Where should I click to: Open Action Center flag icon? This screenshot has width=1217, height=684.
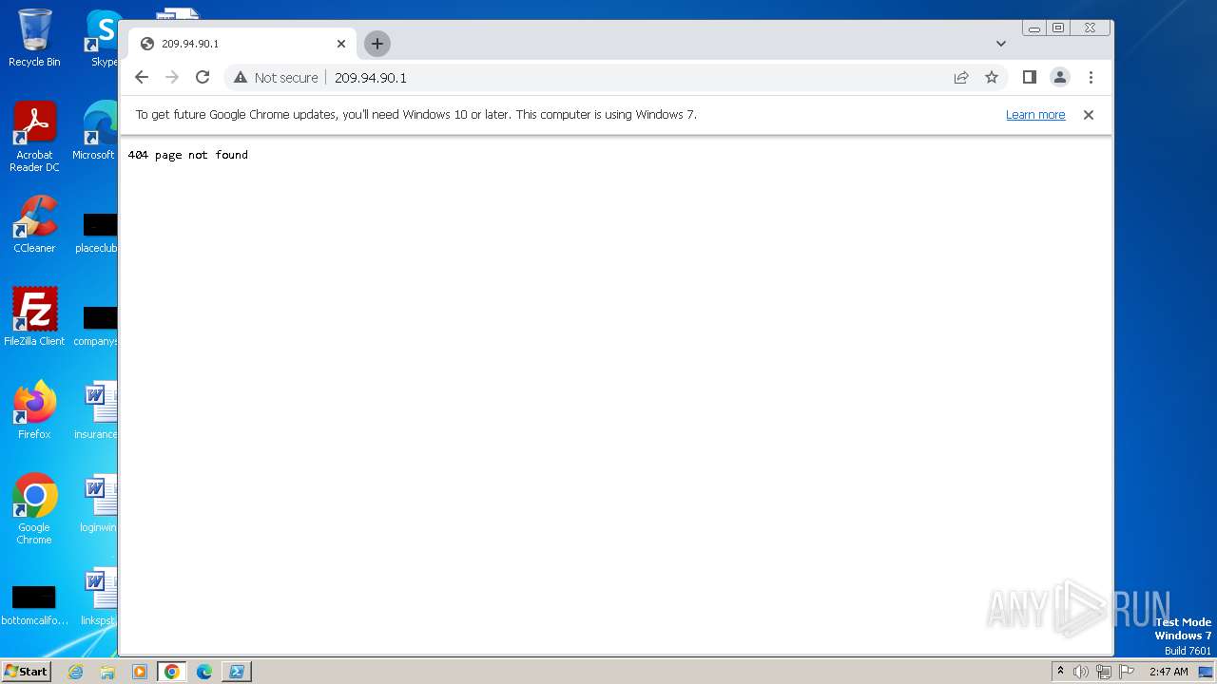click(x=1127, y=672)
